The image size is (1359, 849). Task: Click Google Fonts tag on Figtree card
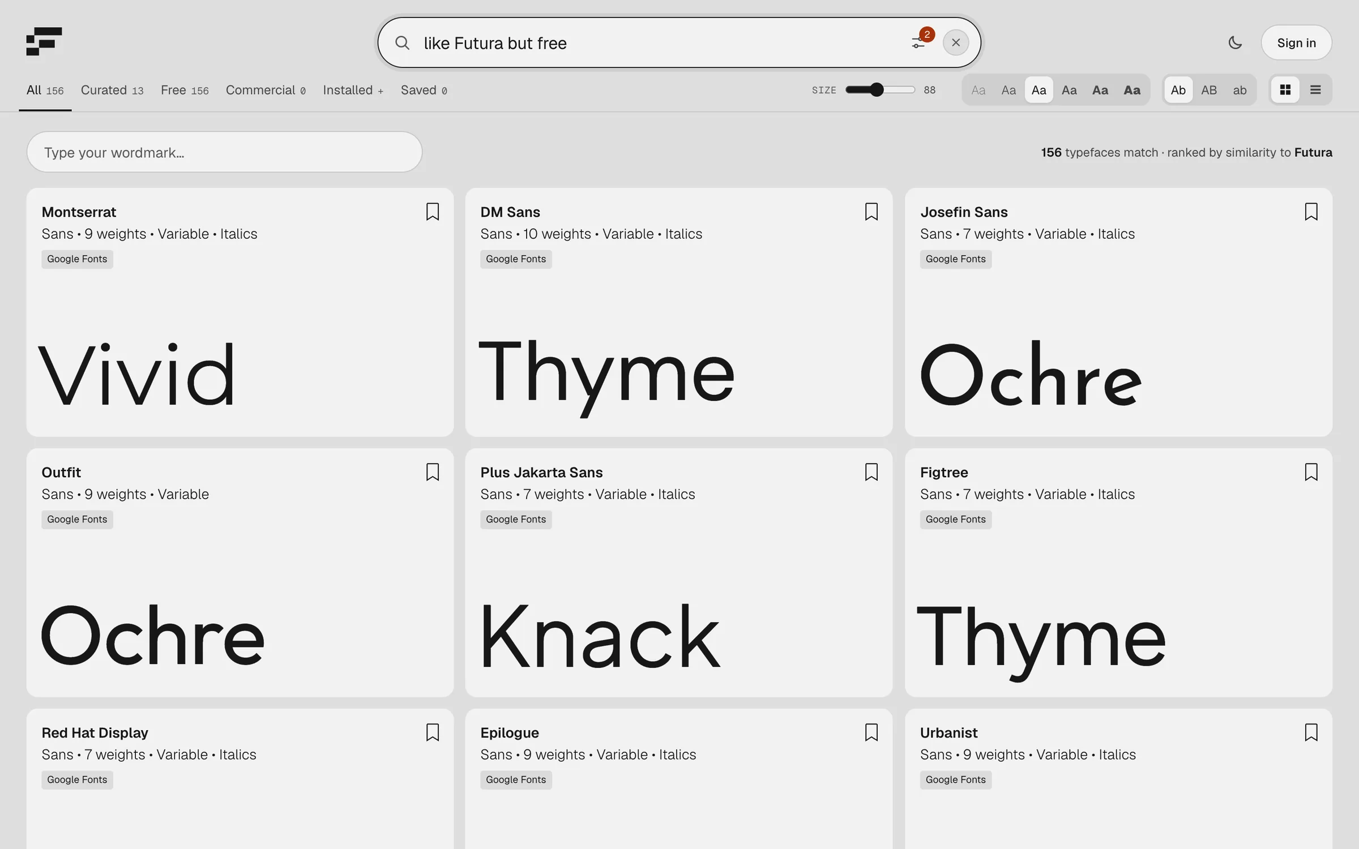point(956,520)
